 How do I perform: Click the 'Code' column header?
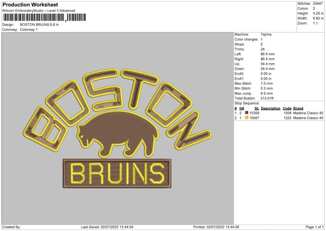pos(287,108)
